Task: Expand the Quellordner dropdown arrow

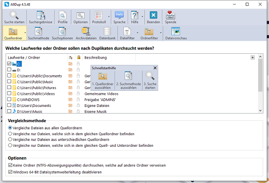Action: click(25, 33)
